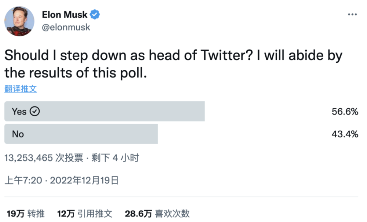This screenshot has height=222, width=367.
Task: Click the Yes result bar fill
Action: [x=105, y=111]
